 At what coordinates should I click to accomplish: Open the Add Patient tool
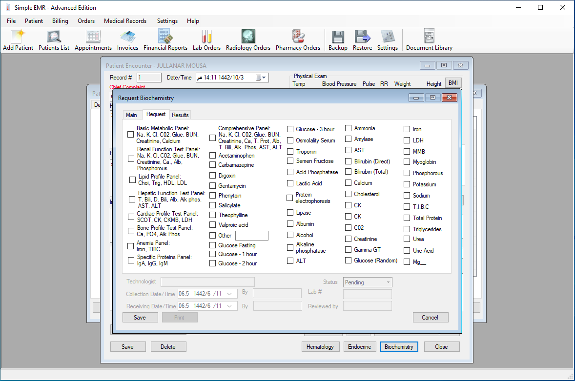click(18, 39)
